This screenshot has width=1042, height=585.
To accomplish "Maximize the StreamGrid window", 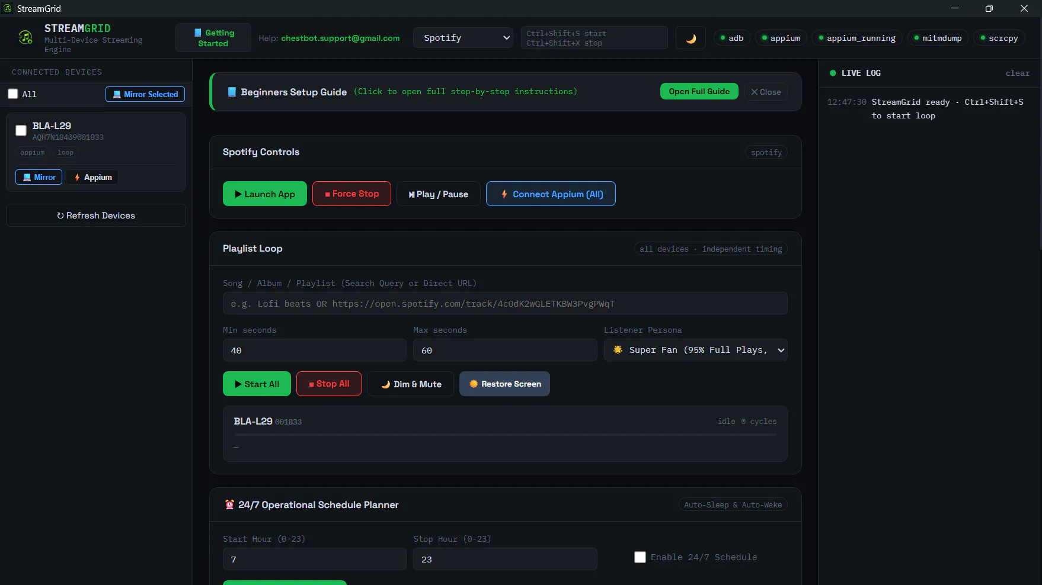I will tap(989, 8).
